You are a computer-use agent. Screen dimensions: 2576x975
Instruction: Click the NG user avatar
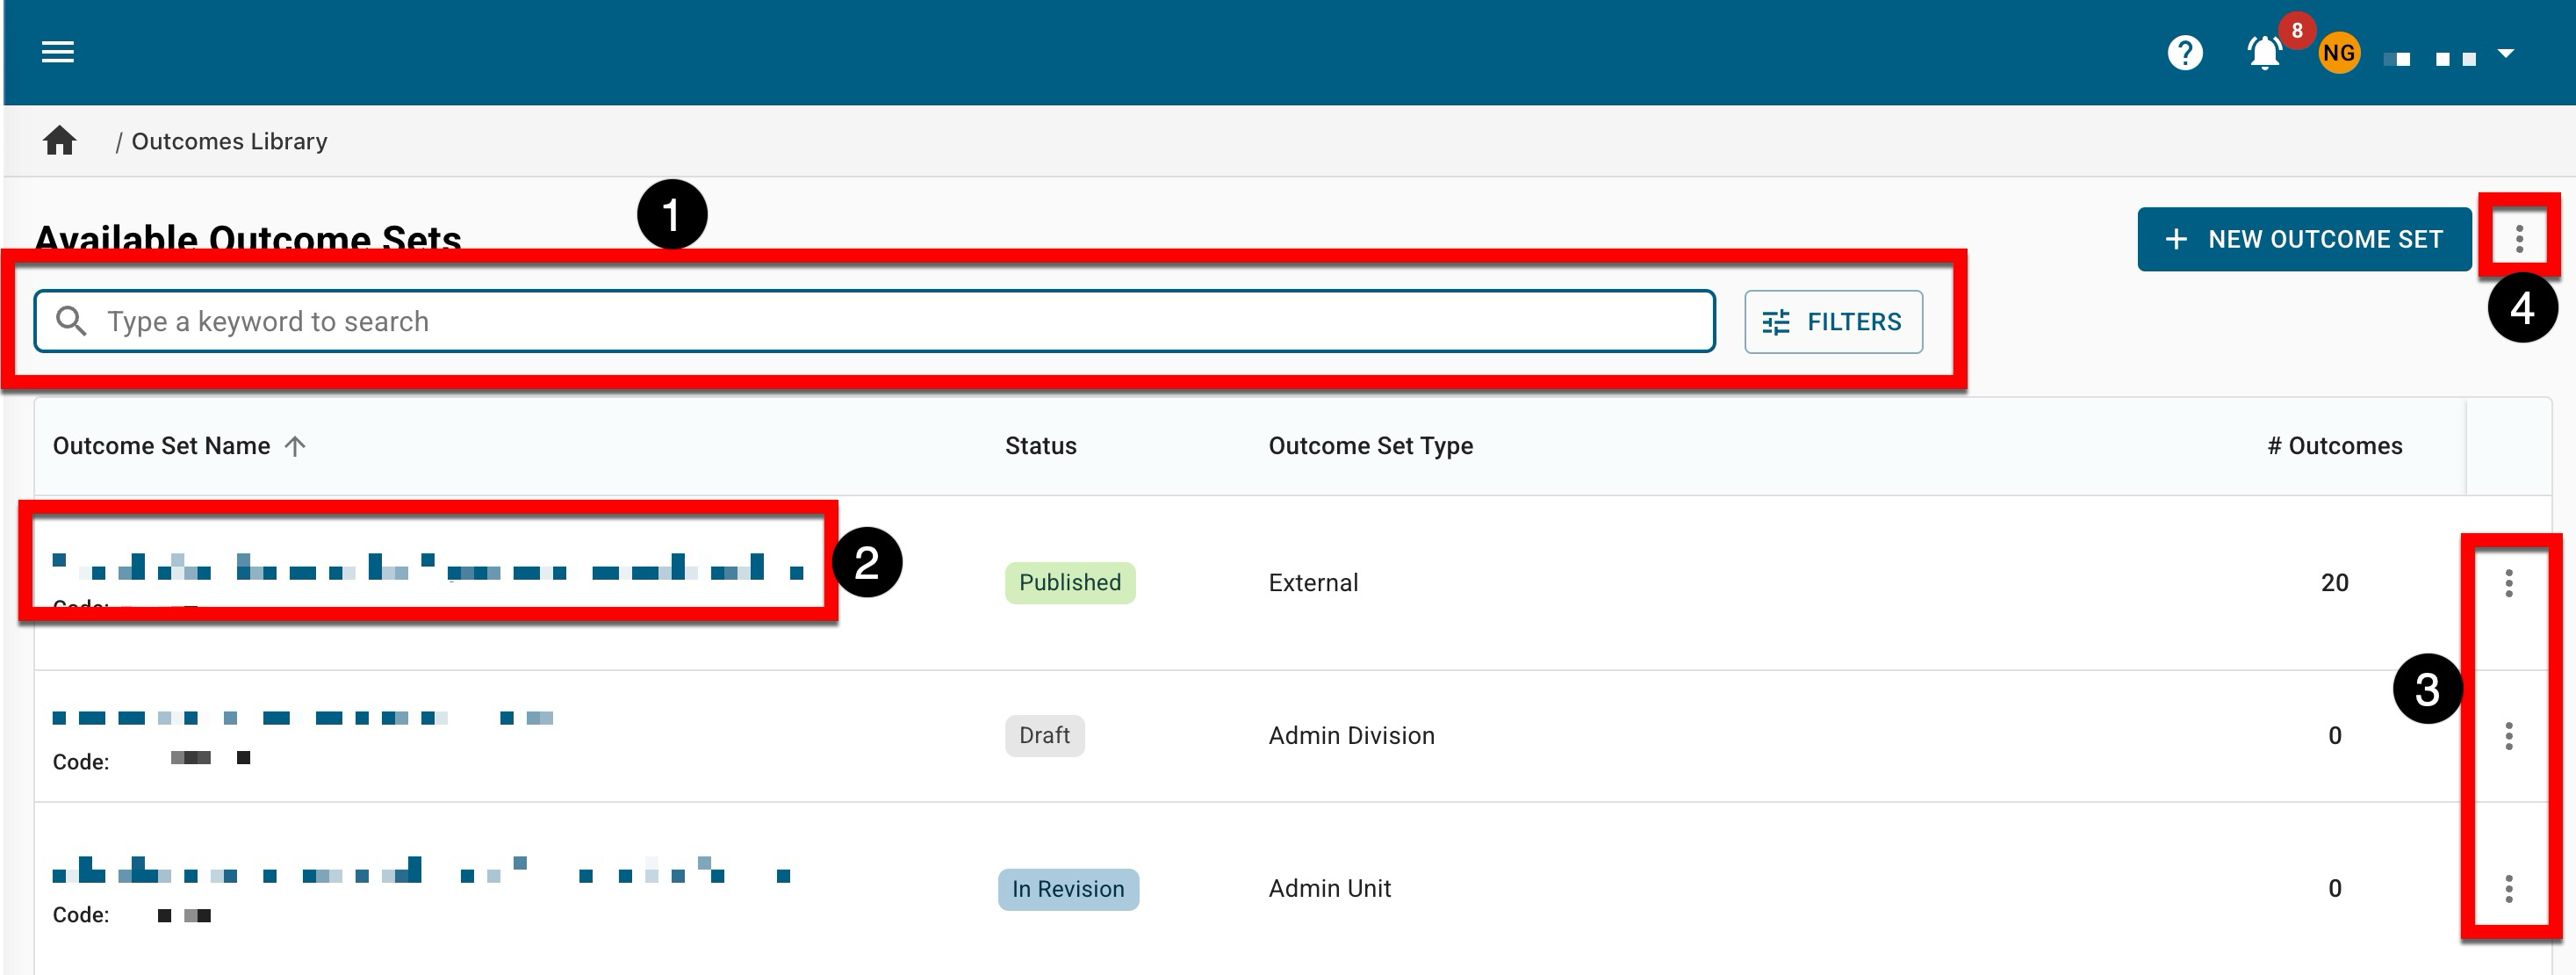coord(2338,53)
